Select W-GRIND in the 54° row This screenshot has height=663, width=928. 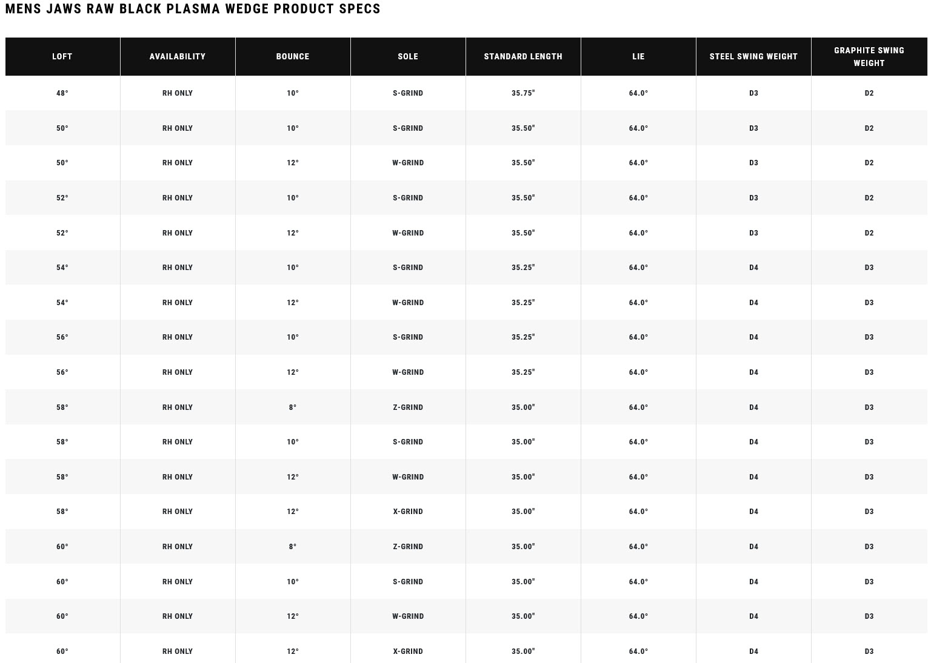pos(408,303)
